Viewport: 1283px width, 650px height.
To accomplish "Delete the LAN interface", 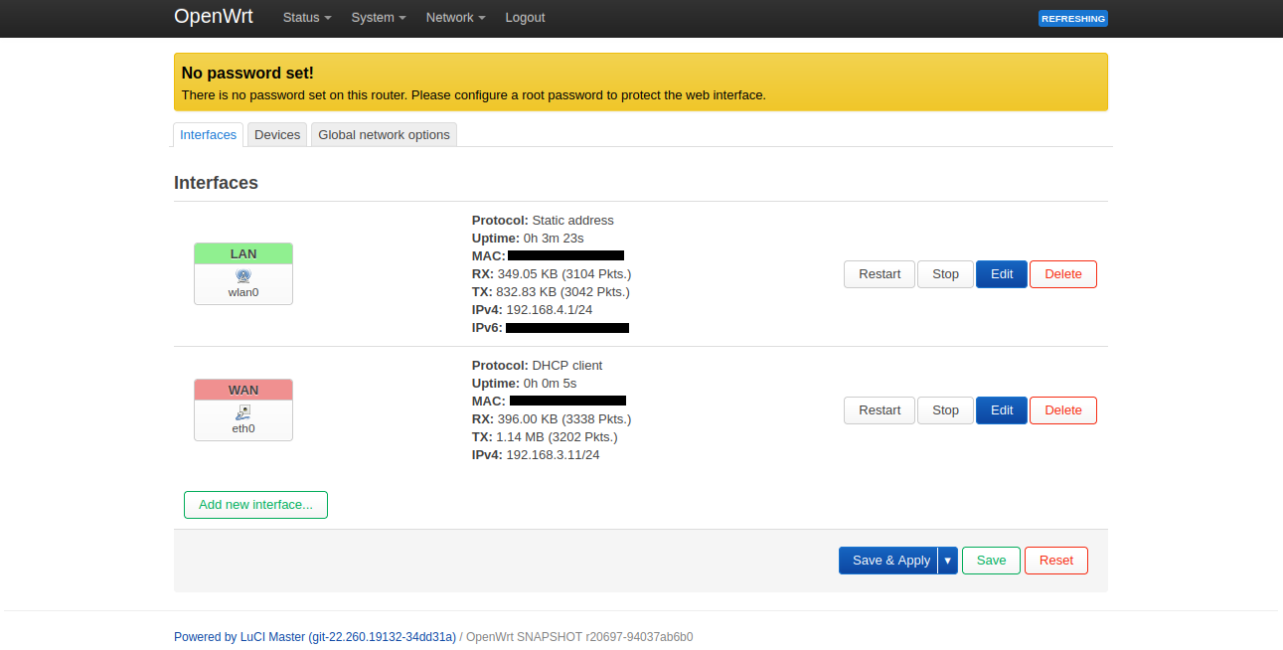I will [x=1063, y=274].
